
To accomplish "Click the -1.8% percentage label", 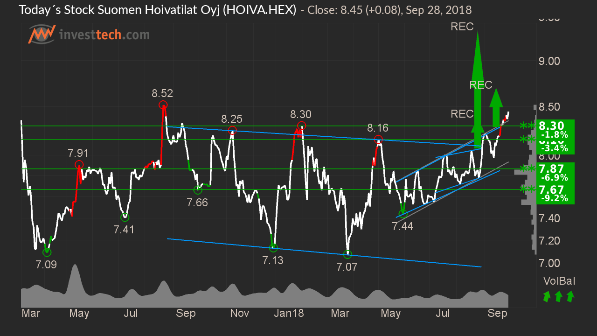I will tap(555, 135).
